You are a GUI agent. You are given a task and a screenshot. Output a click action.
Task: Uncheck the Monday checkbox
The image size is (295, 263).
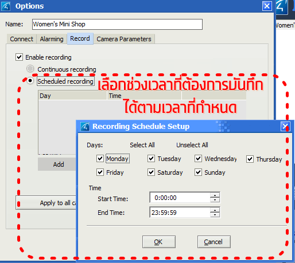100,159
